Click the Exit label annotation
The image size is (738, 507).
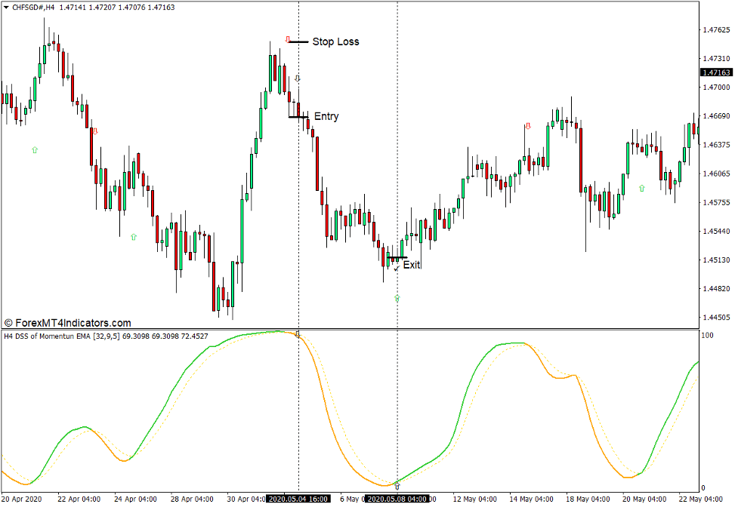[412, 265]
